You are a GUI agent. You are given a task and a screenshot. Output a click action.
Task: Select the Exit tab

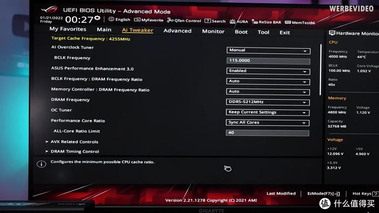point(285,32)
